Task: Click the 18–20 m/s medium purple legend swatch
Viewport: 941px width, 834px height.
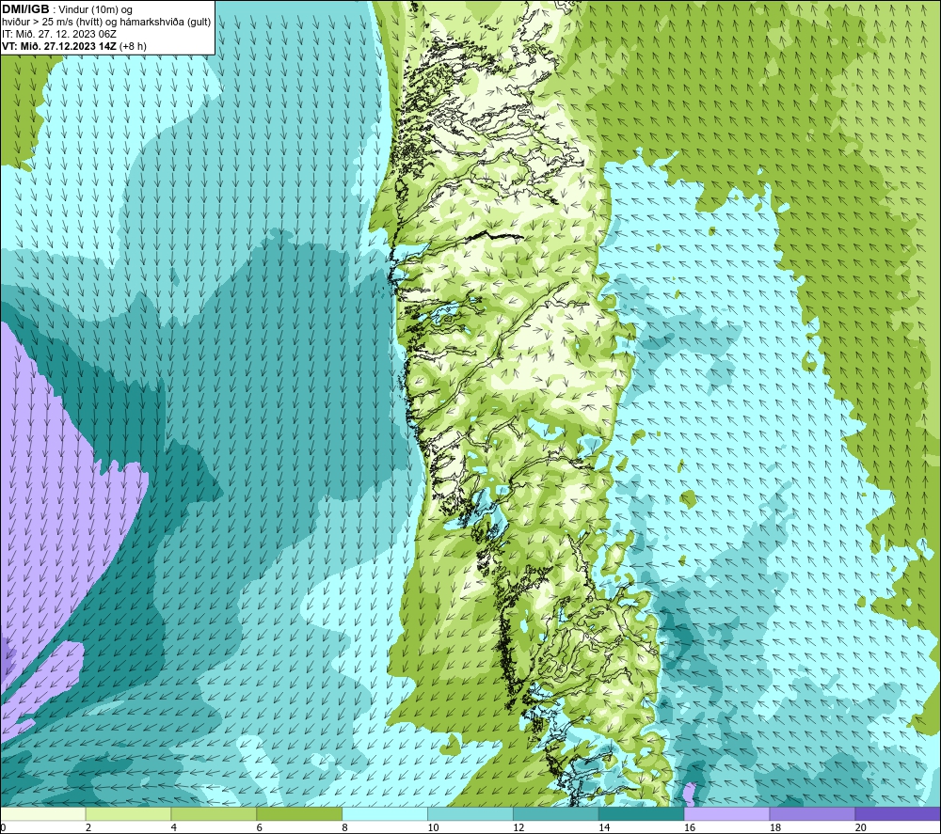Action: click(813, 813)
